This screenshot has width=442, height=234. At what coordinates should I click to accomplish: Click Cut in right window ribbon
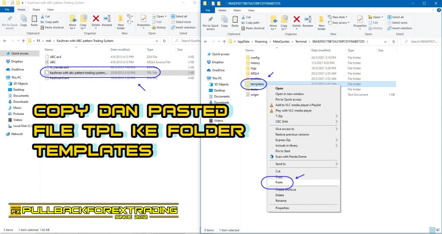coord(246,17)
